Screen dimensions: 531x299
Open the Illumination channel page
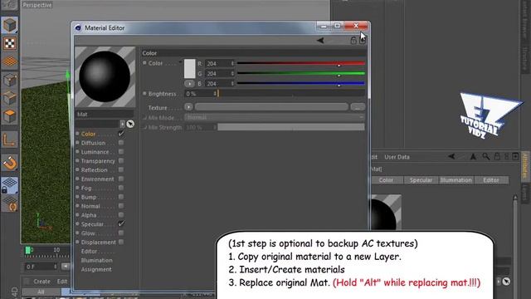click(96, 260)
